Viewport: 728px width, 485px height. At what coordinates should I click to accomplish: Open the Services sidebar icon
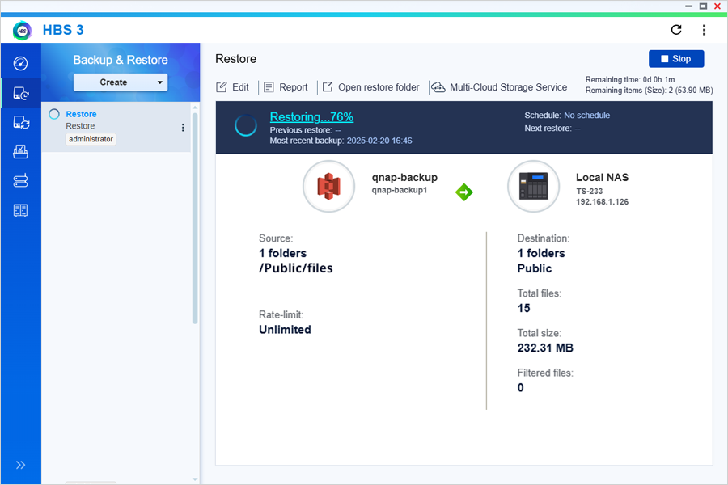coord(20,151)
